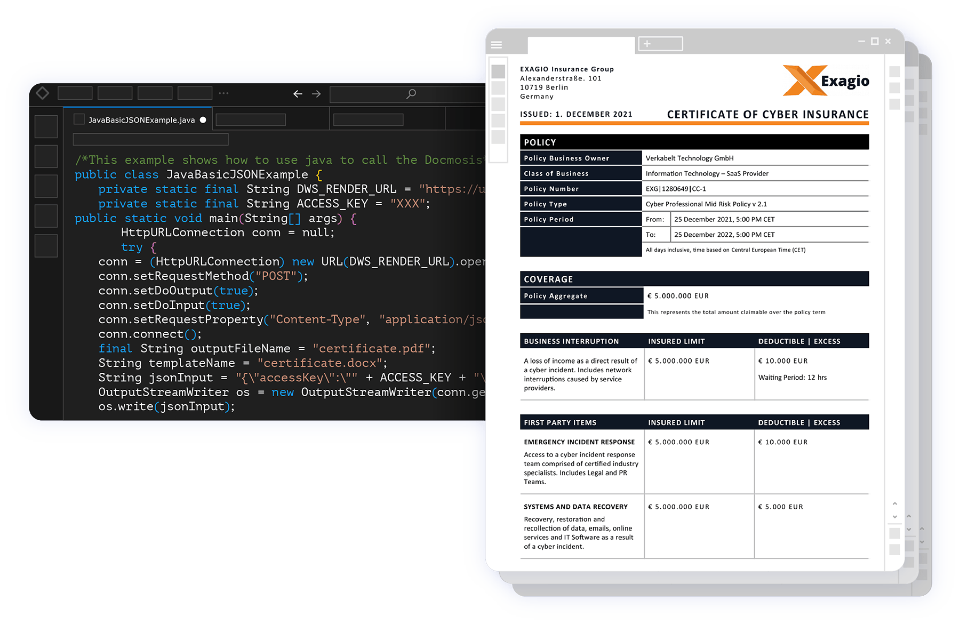Click the 'OutputStreamWriter os' code line
The image size is (960, 625).
[x=292, y=392]
